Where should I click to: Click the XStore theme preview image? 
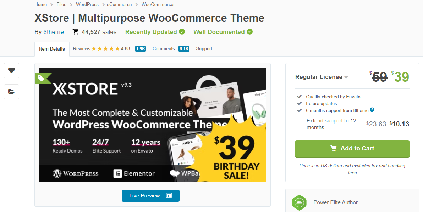152,125
